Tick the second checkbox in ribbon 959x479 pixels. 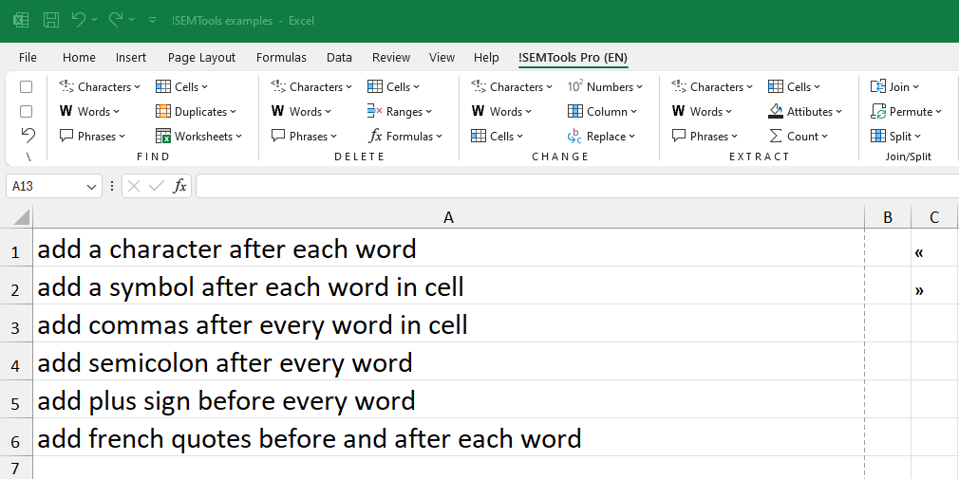click(27, 111)
